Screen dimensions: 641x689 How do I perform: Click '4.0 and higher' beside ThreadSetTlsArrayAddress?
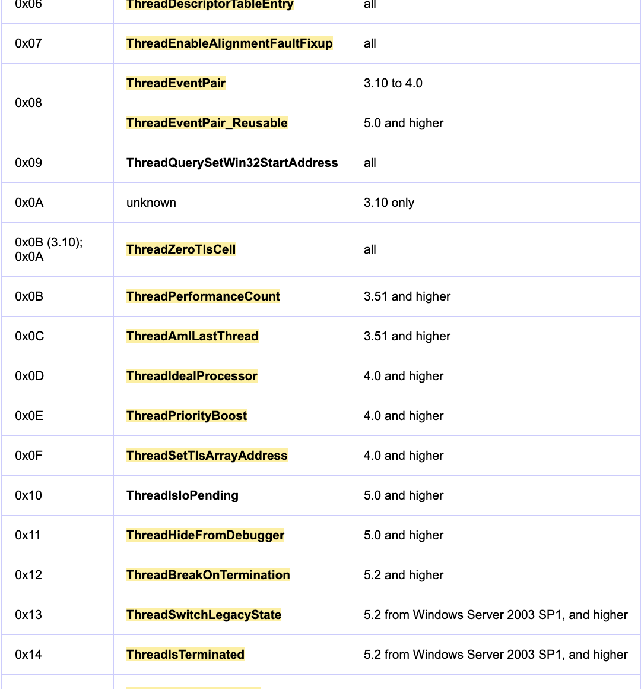pyautogui.click(x=404, y=456)
